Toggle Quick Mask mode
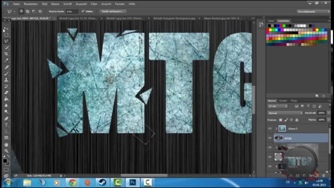334x188 pixels. 6,170
